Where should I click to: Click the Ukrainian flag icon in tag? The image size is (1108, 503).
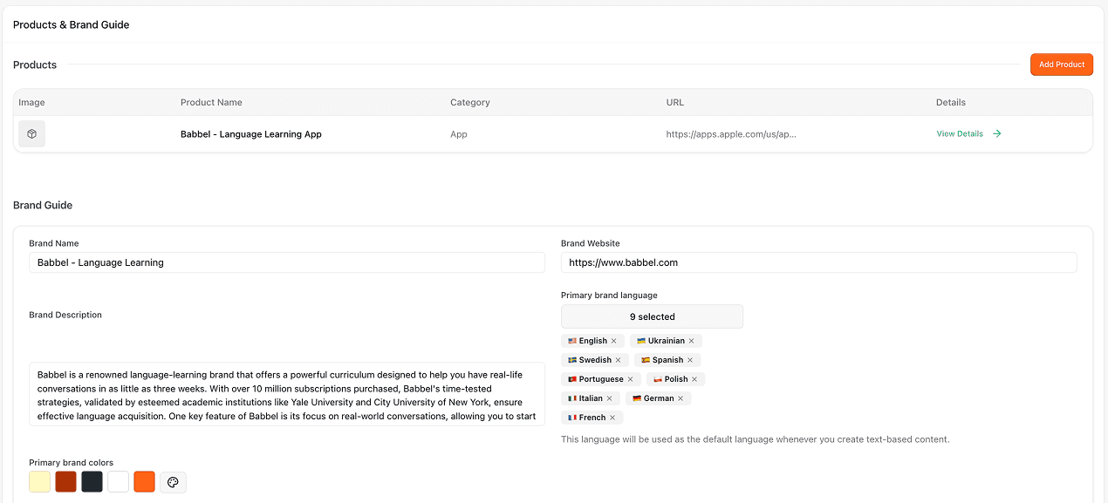tap(641, 341)
